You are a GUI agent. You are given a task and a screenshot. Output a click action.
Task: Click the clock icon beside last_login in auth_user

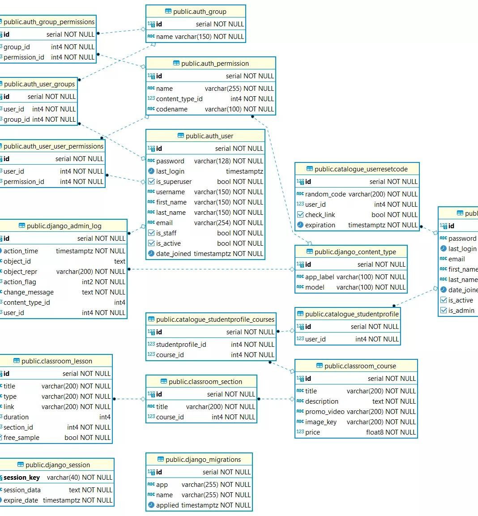151,171
